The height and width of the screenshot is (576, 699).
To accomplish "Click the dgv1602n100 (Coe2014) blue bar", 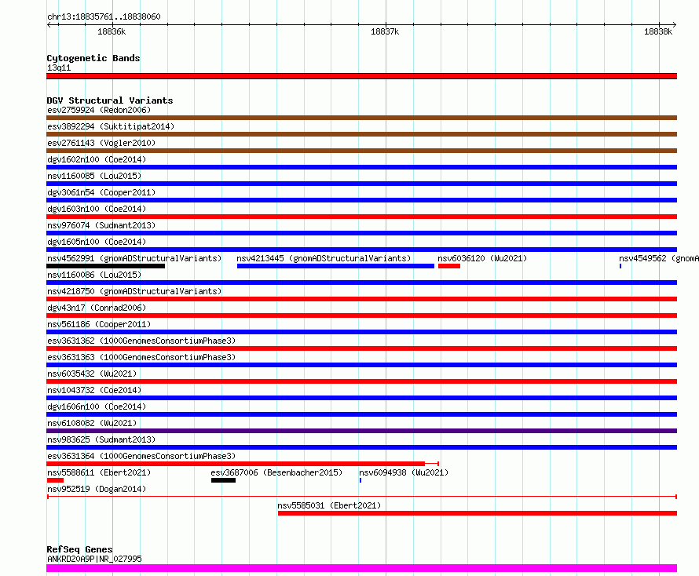I will click(x=361, y=167).
